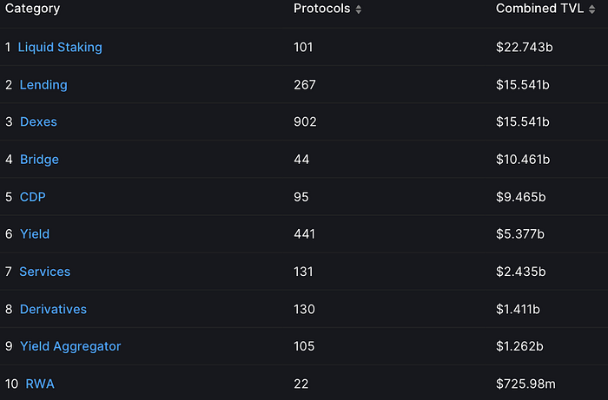Go to the Dexes category
The image size is (608, 400).
tap(38, 122)
